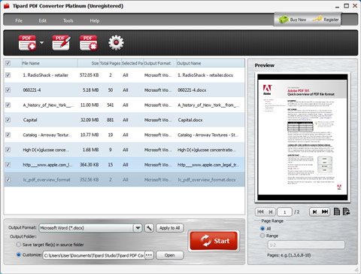Click the Add PDF file icon
361x274 pixels.
click(x=27, y=43)
